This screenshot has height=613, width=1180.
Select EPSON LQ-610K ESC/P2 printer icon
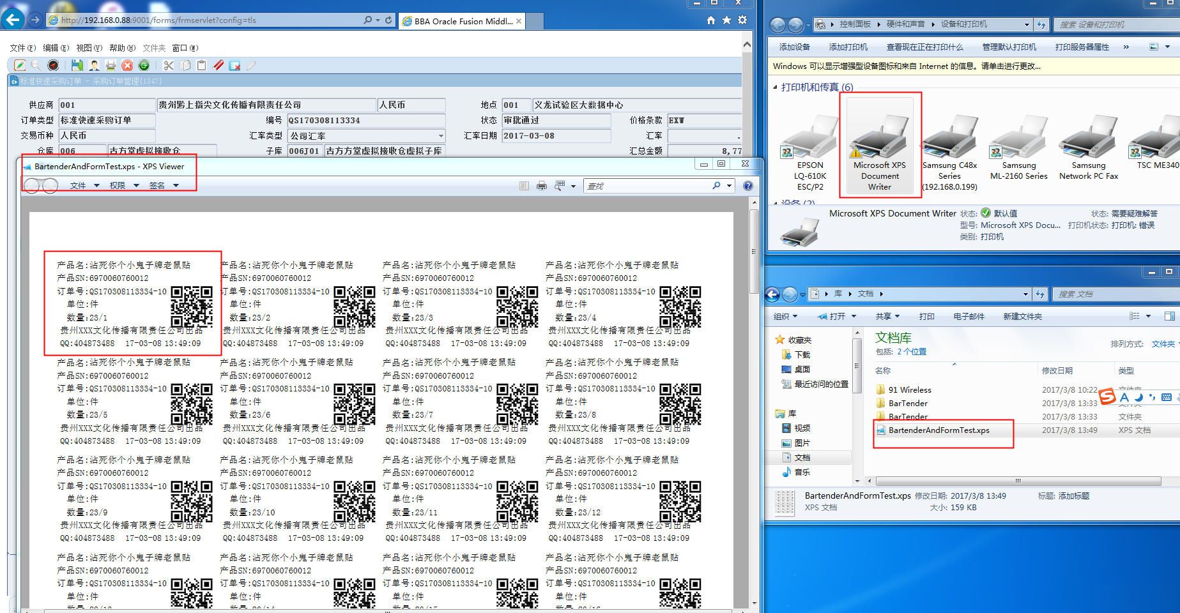810,152
